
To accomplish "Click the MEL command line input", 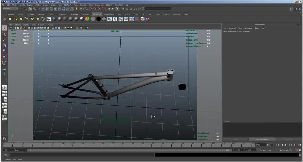I will 81,155.
